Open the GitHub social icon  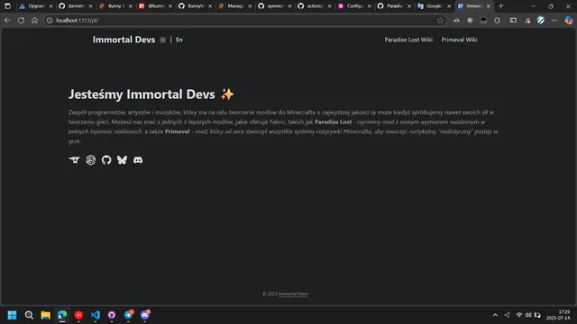pos(106,160)
